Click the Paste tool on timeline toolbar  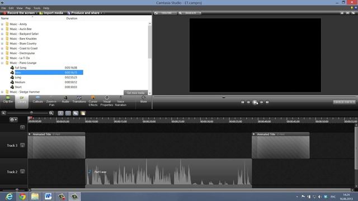coord(83,113)
